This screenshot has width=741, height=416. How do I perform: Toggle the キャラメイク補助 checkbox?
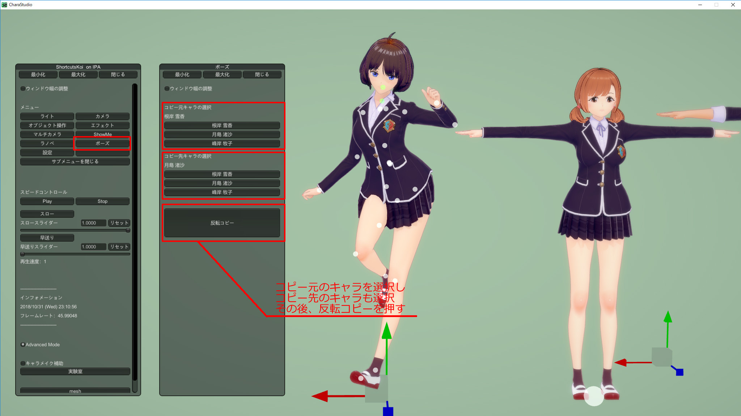coord(23,363)
